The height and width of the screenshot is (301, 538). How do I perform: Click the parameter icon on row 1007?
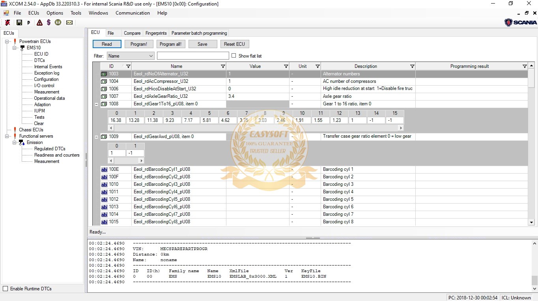104,96
